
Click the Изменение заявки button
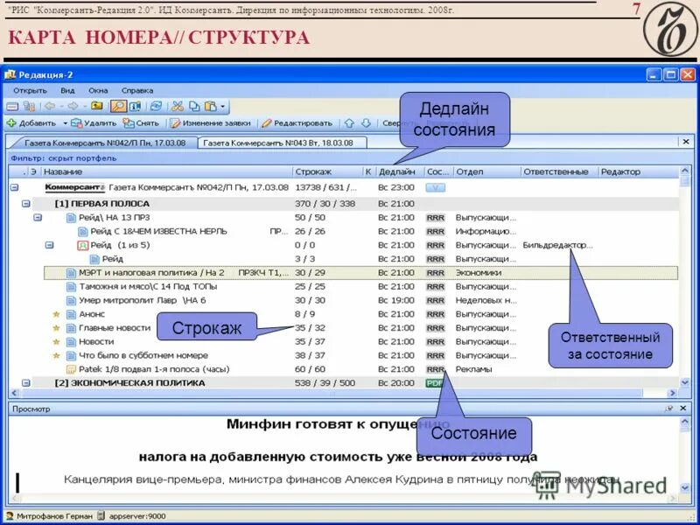tap(210, 123)
